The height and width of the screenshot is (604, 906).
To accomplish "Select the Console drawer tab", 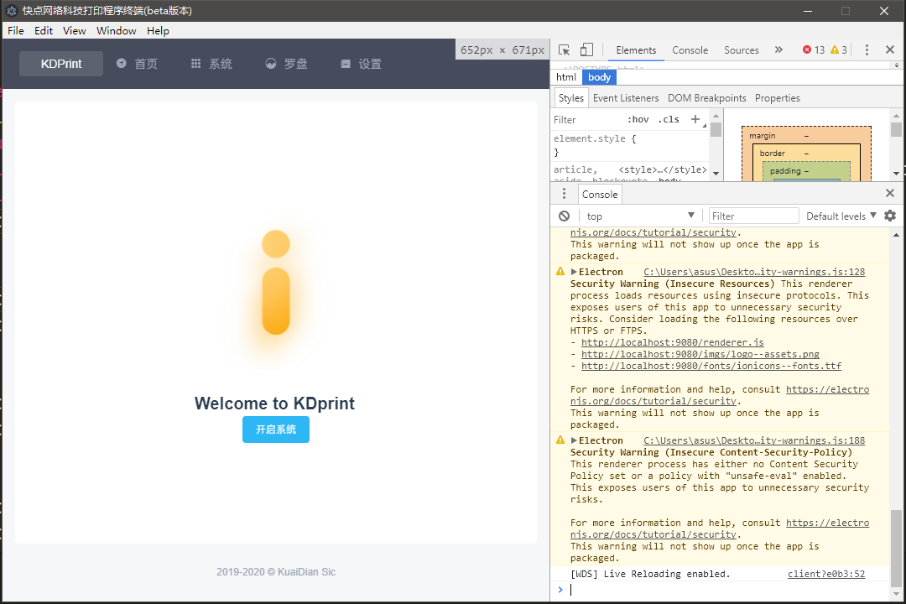I will (600, 195).
